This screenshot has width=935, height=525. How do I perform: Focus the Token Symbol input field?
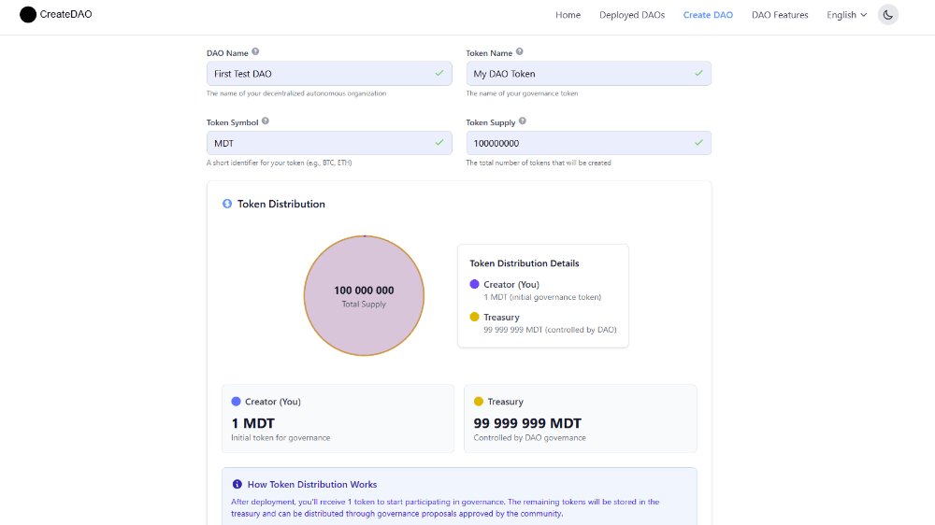pos(329,143)
